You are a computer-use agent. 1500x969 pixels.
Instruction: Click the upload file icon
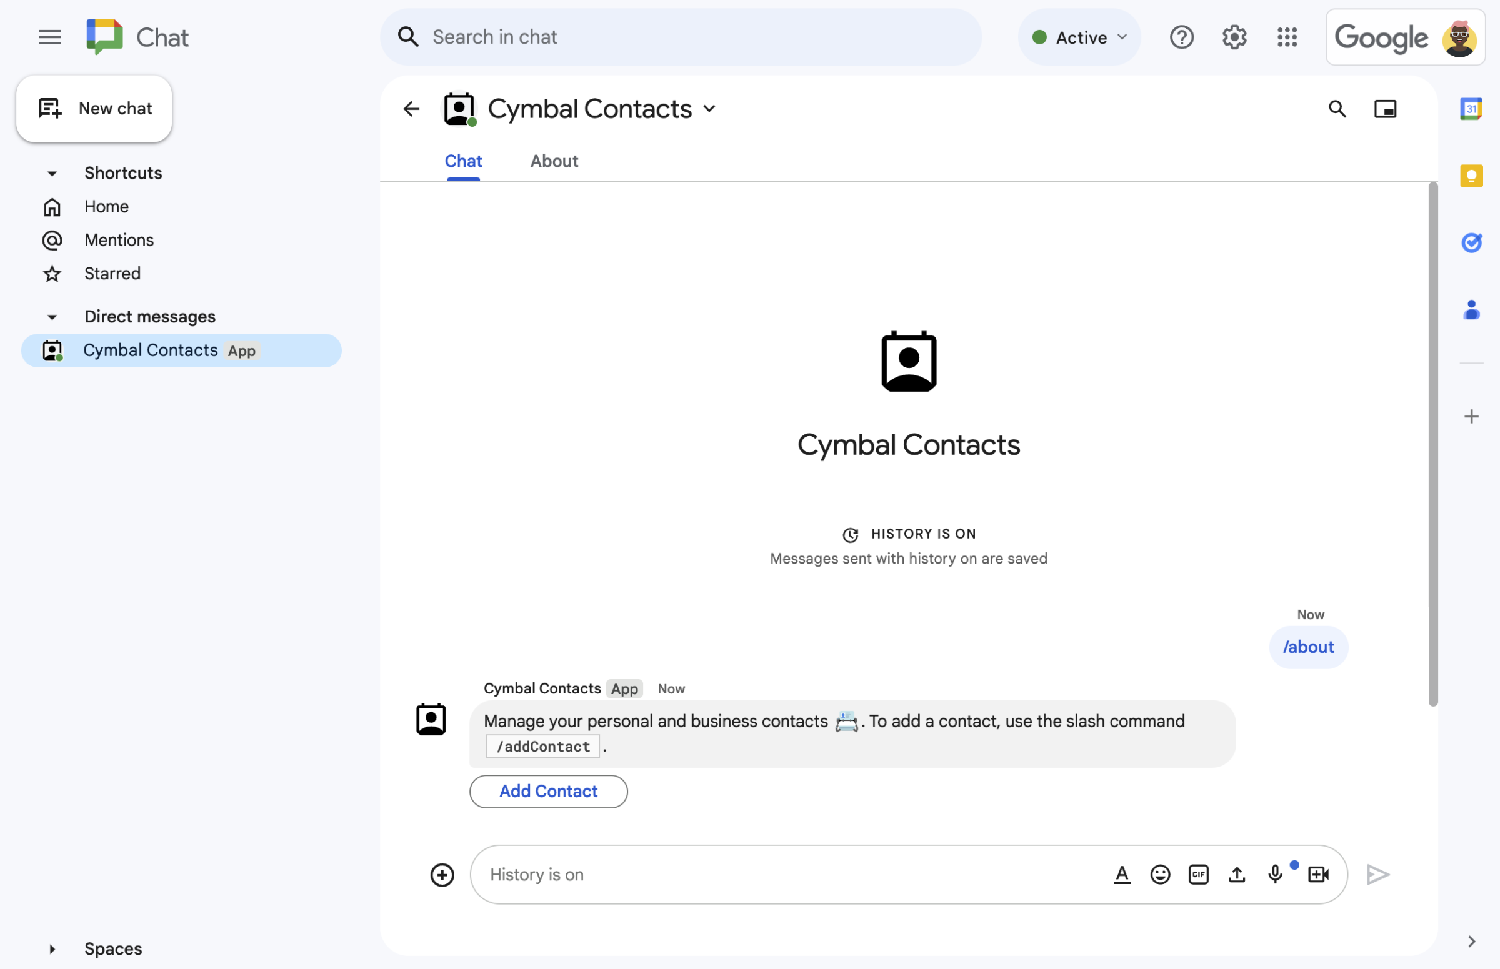[1236, 874]
